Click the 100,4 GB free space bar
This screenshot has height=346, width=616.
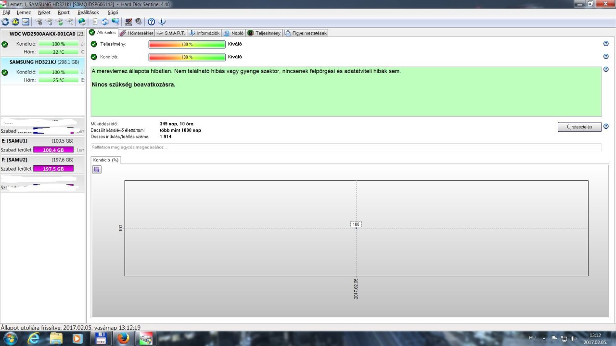tap(53, 150)
